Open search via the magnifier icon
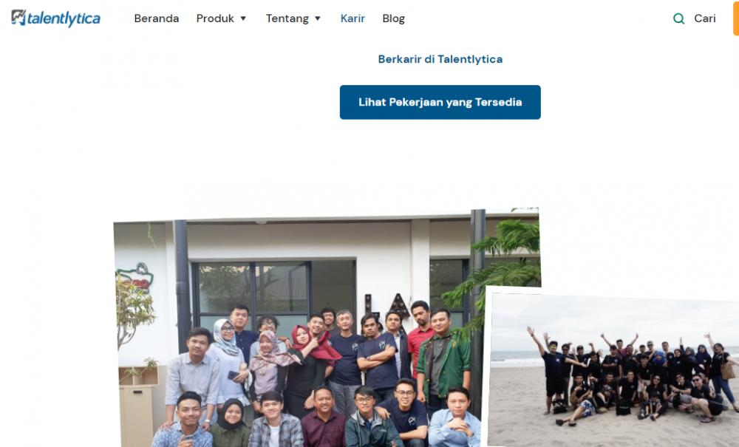 point(678,18)
